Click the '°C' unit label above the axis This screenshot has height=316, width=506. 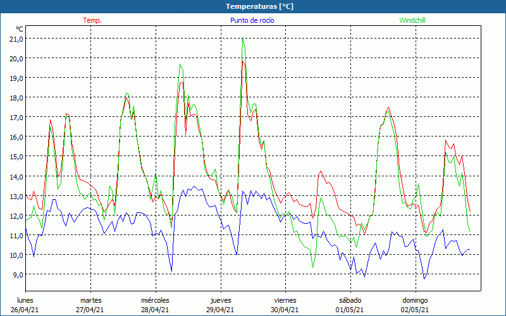click(20, 29)
